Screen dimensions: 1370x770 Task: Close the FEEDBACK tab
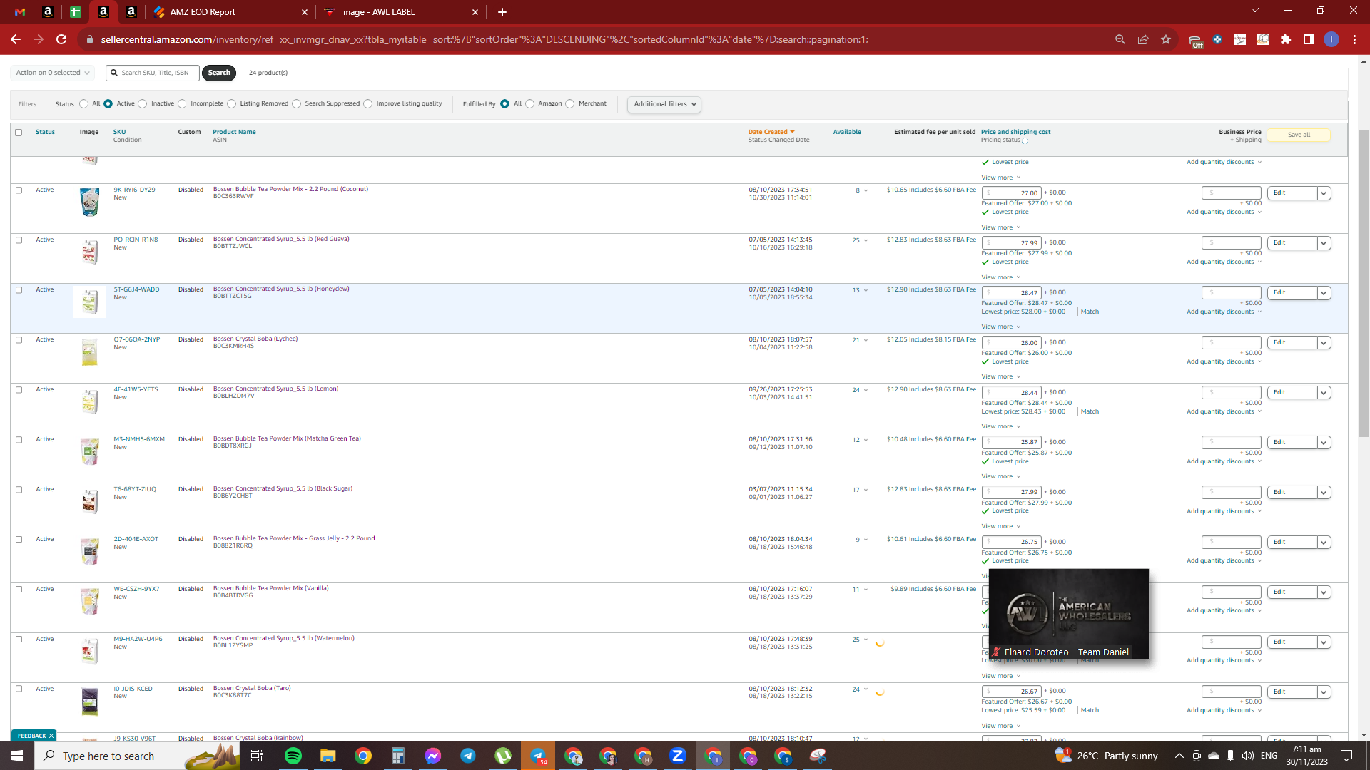pos(51,736)
